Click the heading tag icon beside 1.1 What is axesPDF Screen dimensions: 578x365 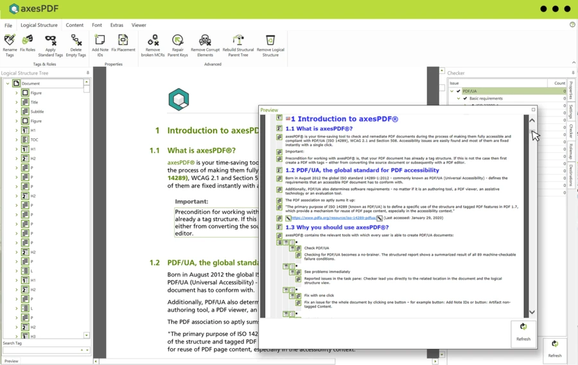(x=279, y=129)
